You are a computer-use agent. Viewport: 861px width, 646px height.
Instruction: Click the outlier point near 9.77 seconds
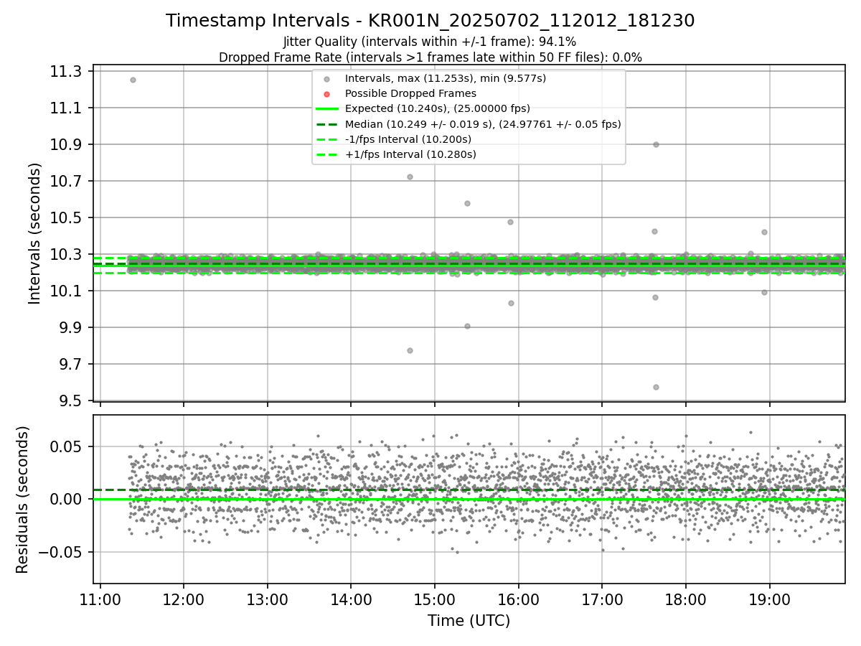[410, 350]
